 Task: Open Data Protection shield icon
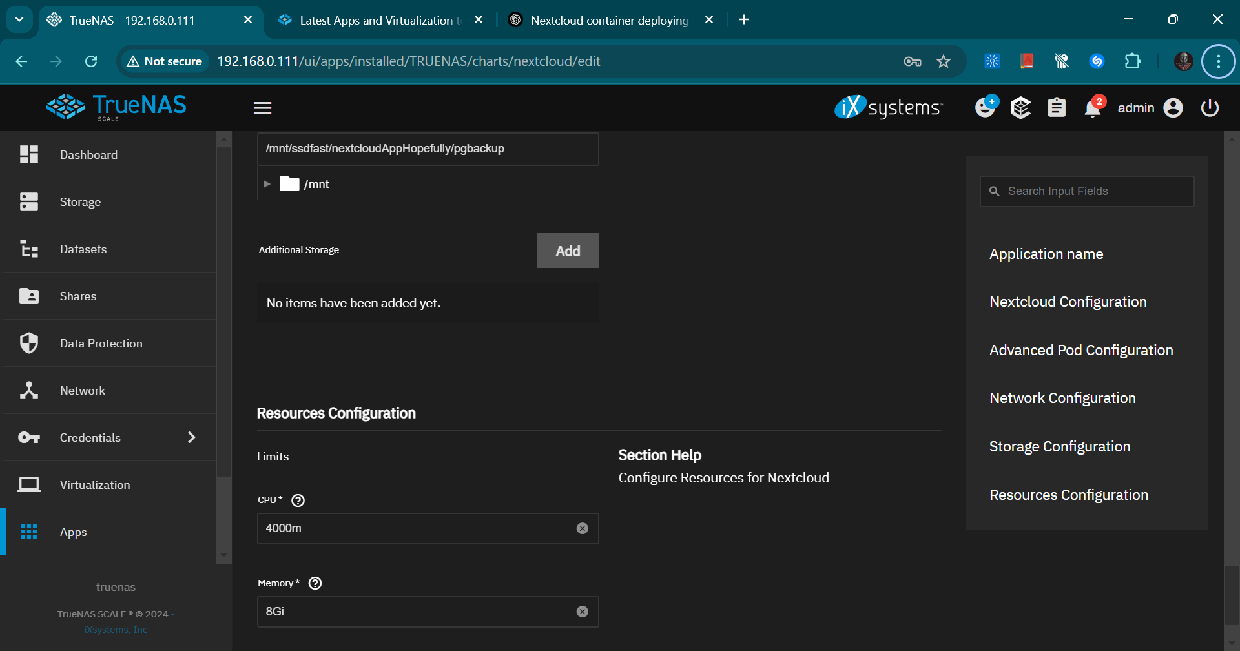click(x=29, y=343)
